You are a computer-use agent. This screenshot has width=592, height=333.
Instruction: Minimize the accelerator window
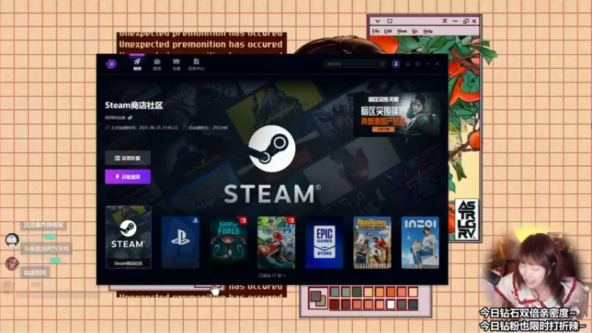tap(428, 64)
